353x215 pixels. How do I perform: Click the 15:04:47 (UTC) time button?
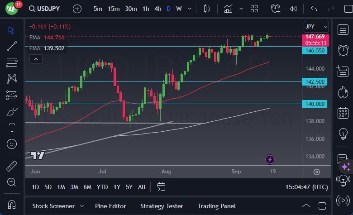coord(307,187)
